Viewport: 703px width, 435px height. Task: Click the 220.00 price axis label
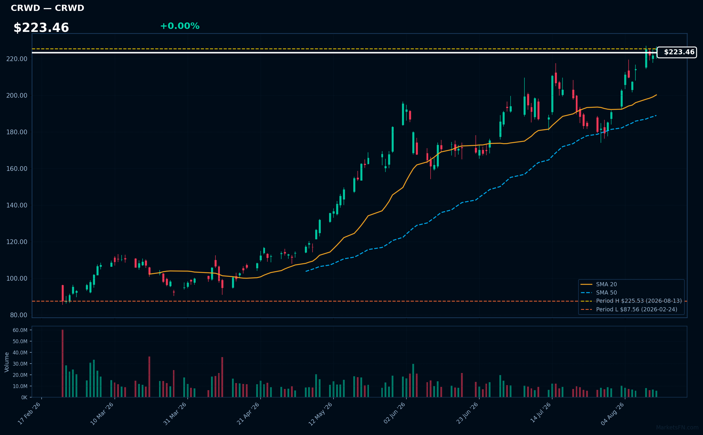pos(17,59)
